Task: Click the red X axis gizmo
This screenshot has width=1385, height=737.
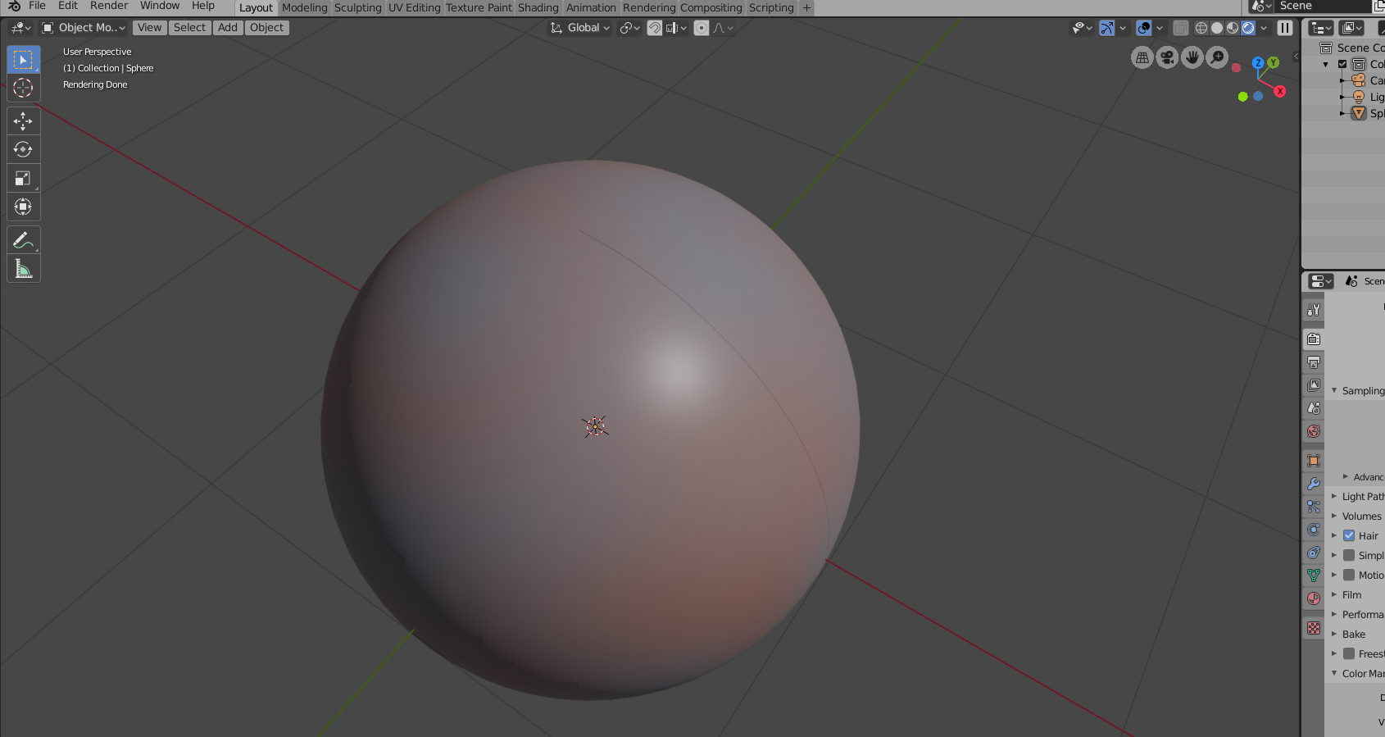Action: coord(1279,92)
